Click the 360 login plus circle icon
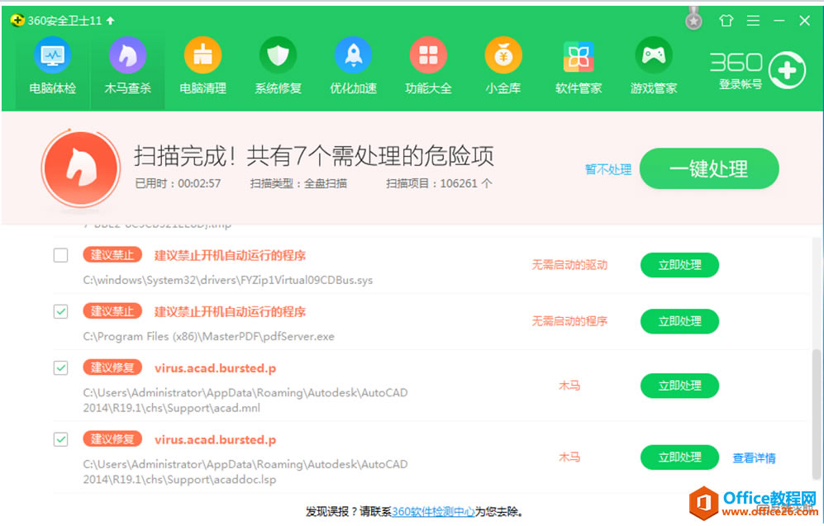 [787, 70]
